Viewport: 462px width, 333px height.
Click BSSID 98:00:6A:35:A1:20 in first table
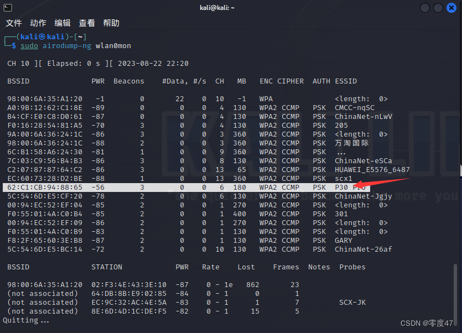pos(45,98)
